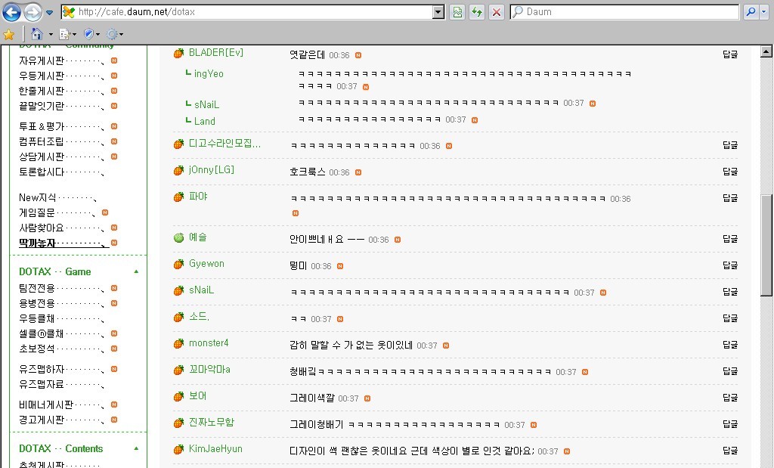Image resolution: width=774 pixels, height=468 pixels.
Task: Open the 자유게시판 board in sidebar
Action: pyautogui.click(x=42, y=60)
